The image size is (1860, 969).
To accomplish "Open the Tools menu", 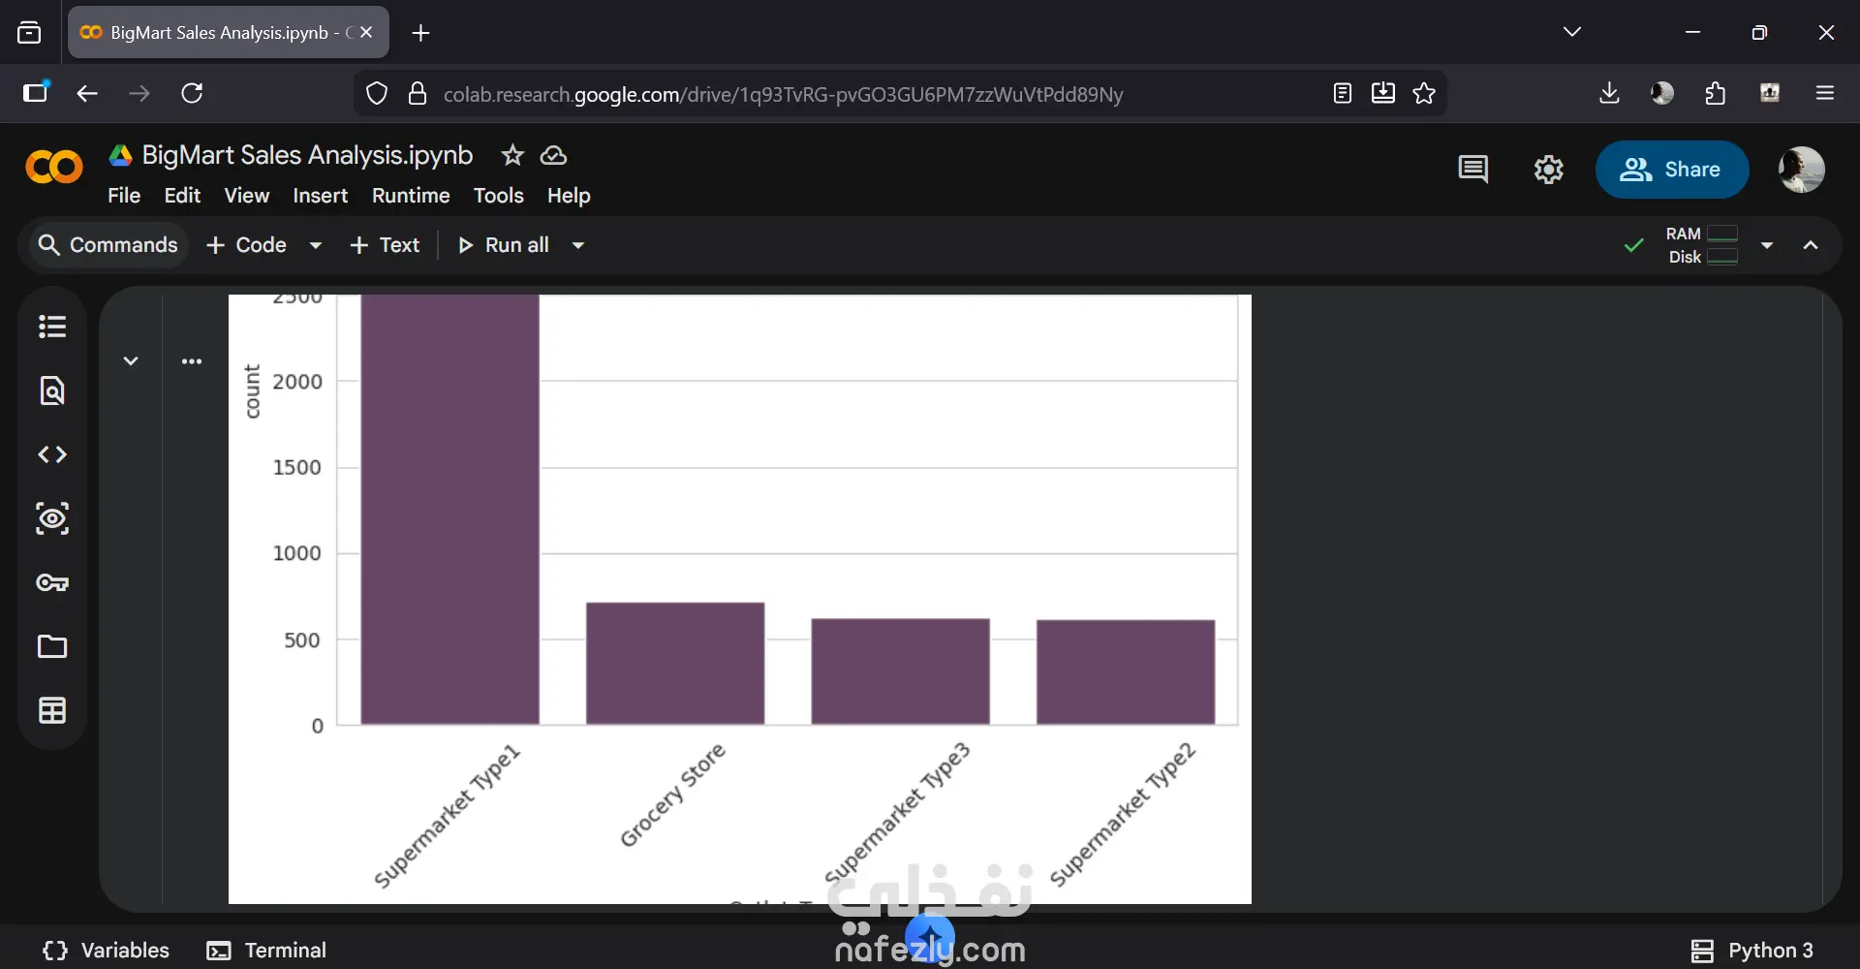I will (499, 196).
